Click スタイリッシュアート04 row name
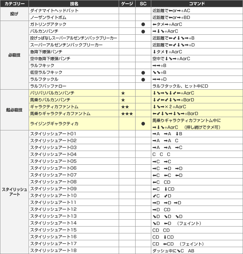 (53, 154)
